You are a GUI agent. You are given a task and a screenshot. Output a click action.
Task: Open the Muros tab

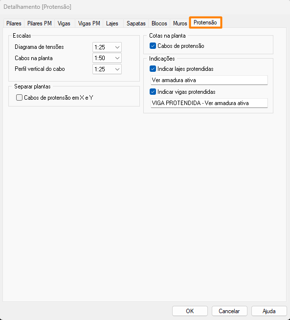click(x=180, y=23)
